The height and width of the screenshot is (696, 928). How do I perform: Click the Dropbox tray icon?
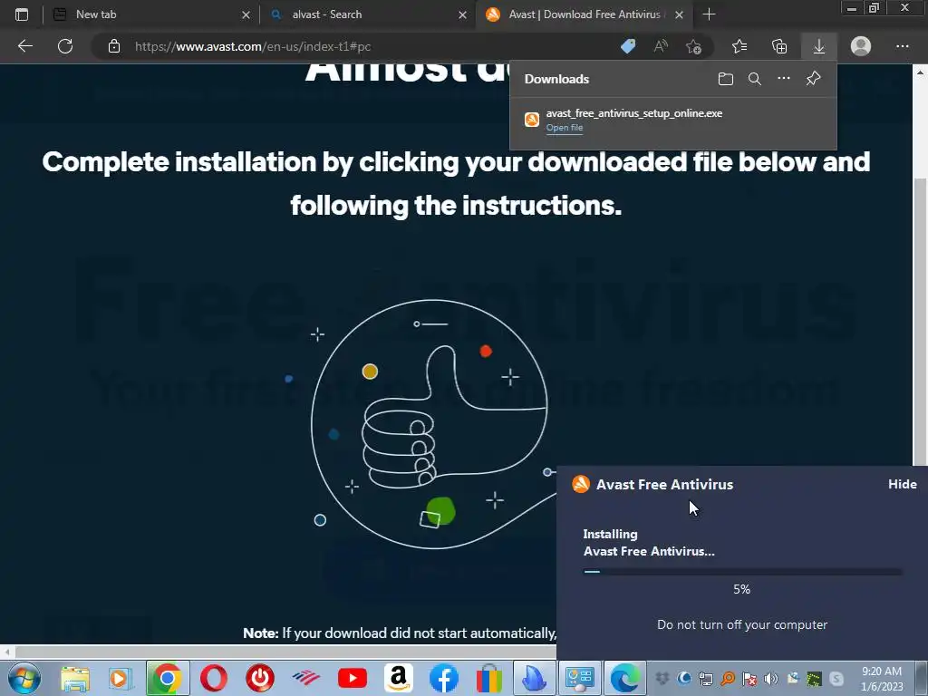(x=662, y=678)
